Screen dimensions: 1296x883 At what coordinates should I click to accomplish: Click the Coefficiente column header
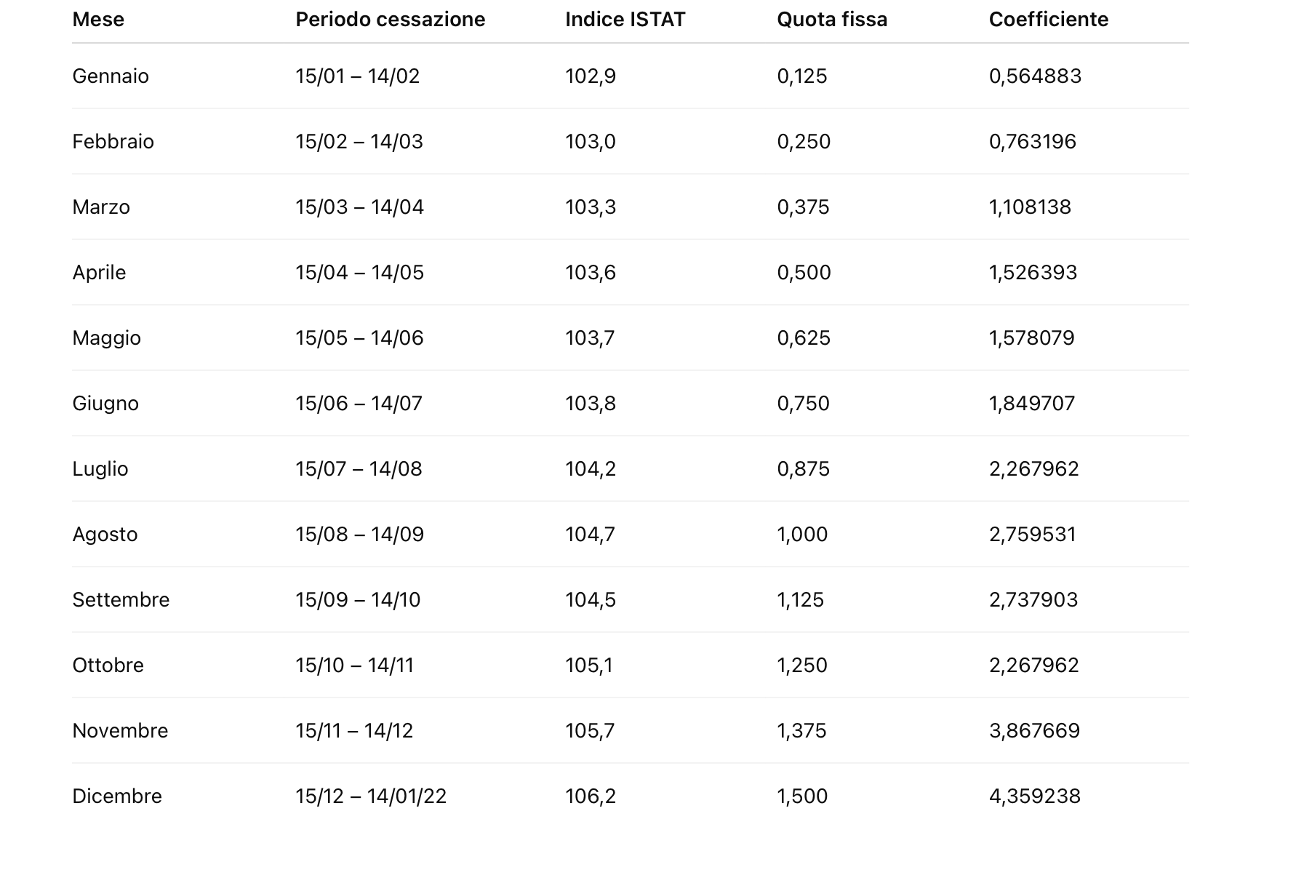coord(1048,20)
